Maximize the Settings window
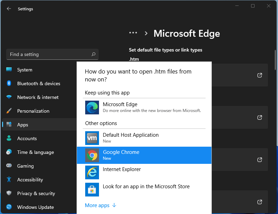The width and height of the screenshot is (278, 214). [x=252, y=6]
